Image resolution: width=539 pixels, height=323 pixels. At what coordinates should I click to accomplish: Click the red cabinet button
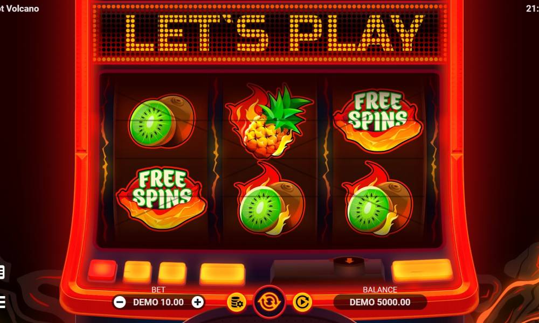pyautogui.click(x=102, y=271)
